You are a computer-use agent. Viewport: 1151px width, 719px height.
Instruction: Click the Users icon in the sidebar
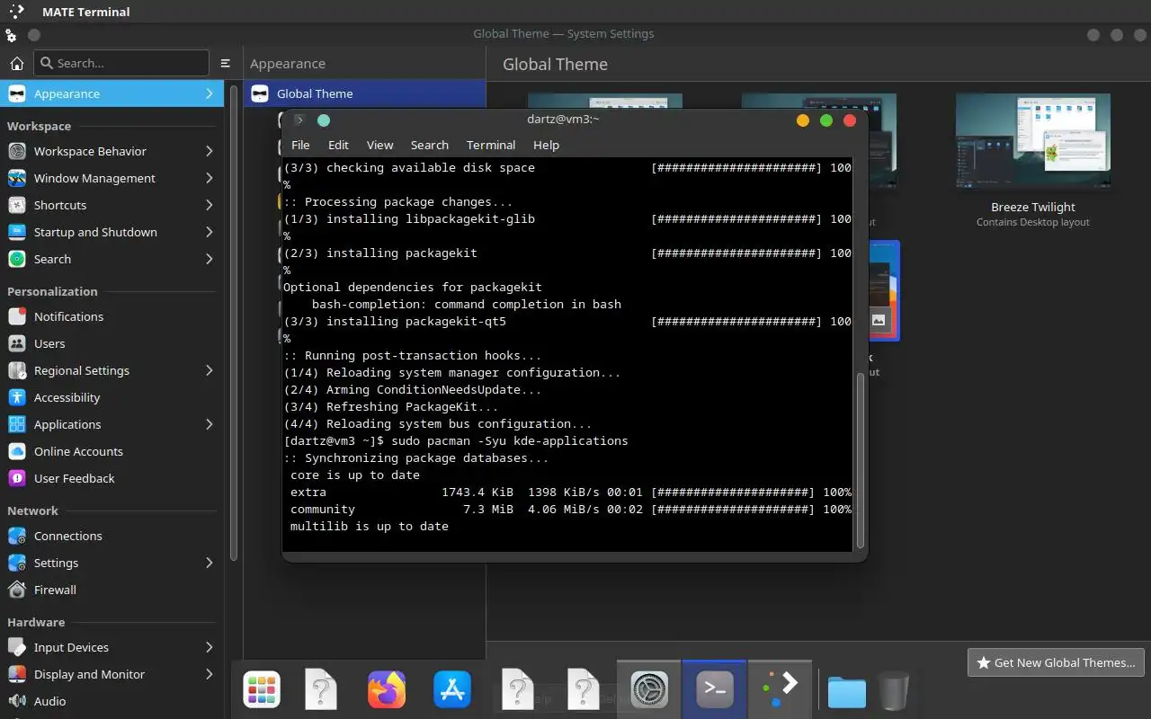[17, 343]
